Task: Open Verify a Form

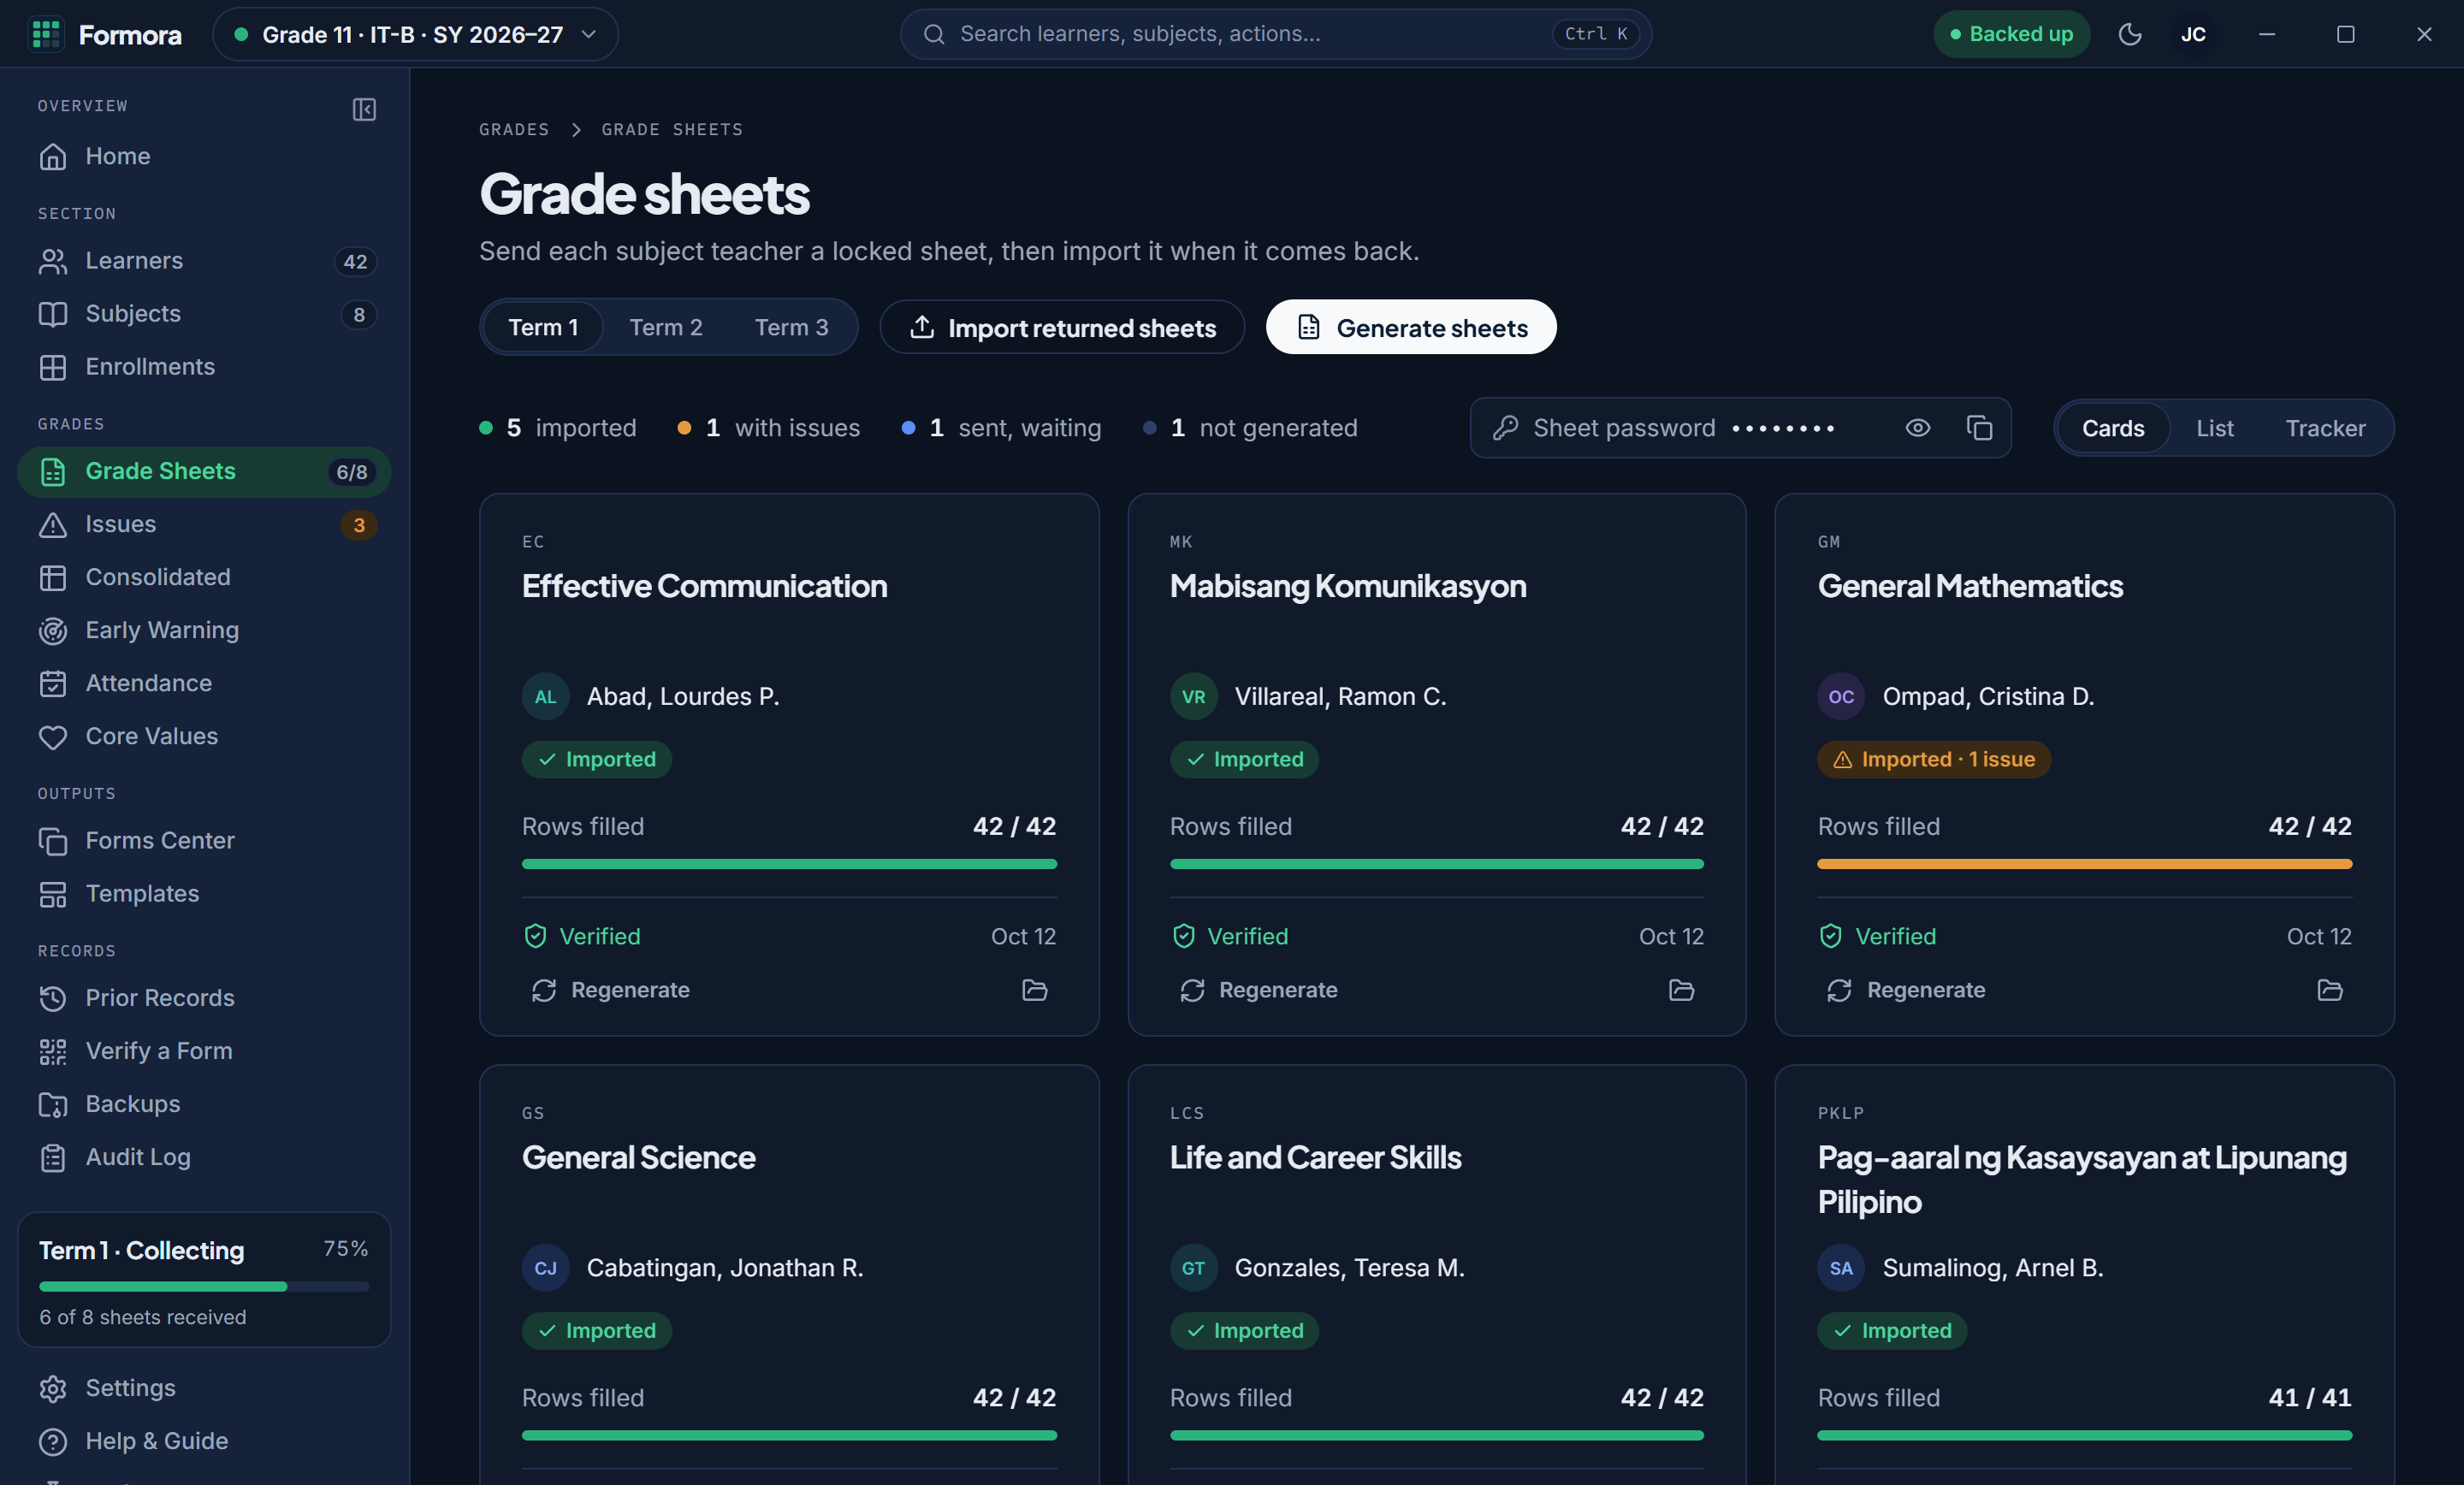Action: tap(204, 1051)
